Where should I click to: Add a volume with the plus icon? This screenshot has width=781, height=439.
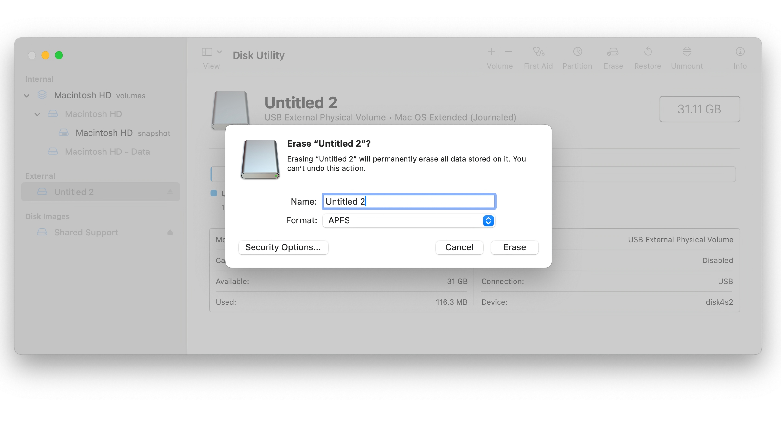point(491,51)
